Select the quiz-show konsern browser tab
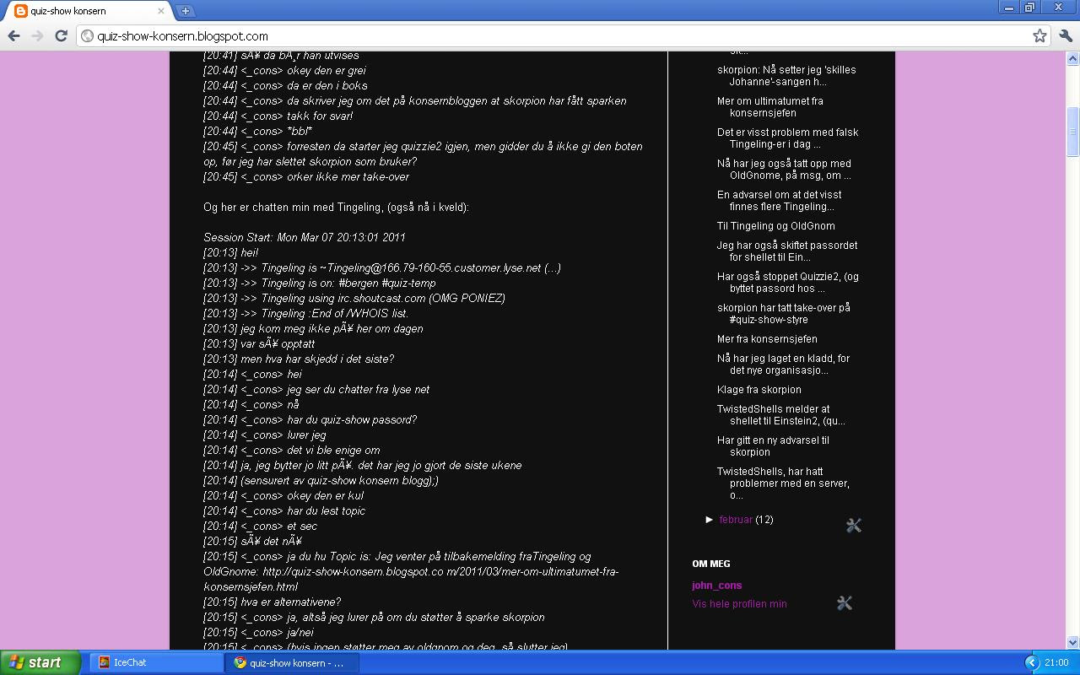Screen dimensions: 1080x675 89,11
